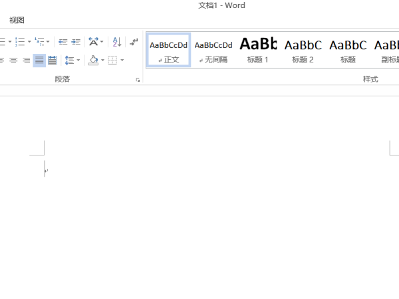Click the numbered list icon

(x=20, y=42)
